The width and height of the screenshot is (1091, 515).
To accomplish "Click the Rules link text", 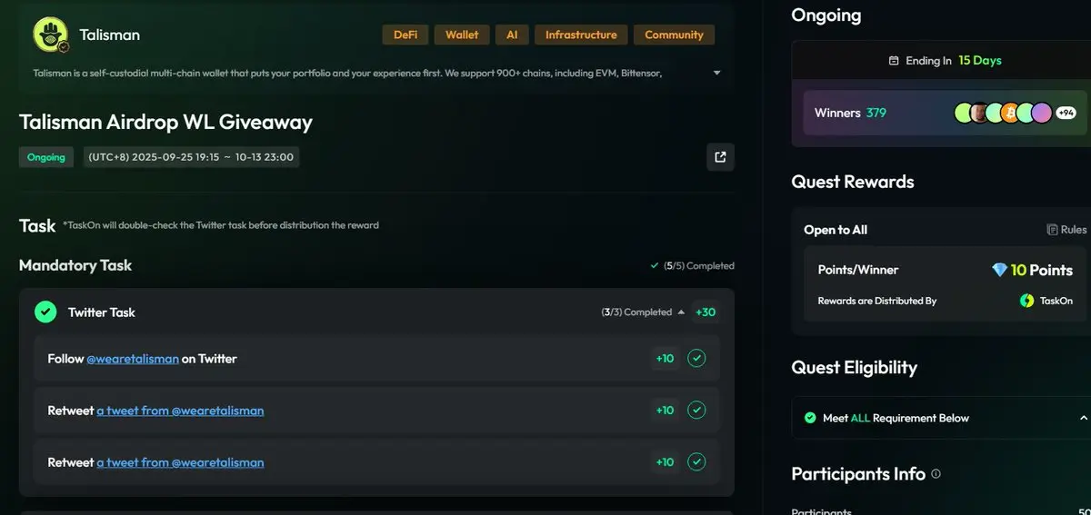I will pos(1074,230).
